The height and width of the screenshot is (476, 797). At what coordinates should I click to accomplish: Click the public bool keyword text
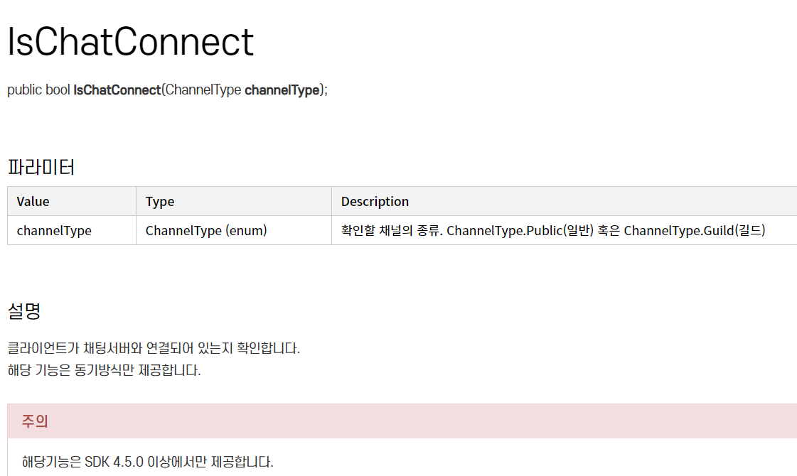pyautogui.click(x=38, y=90)
